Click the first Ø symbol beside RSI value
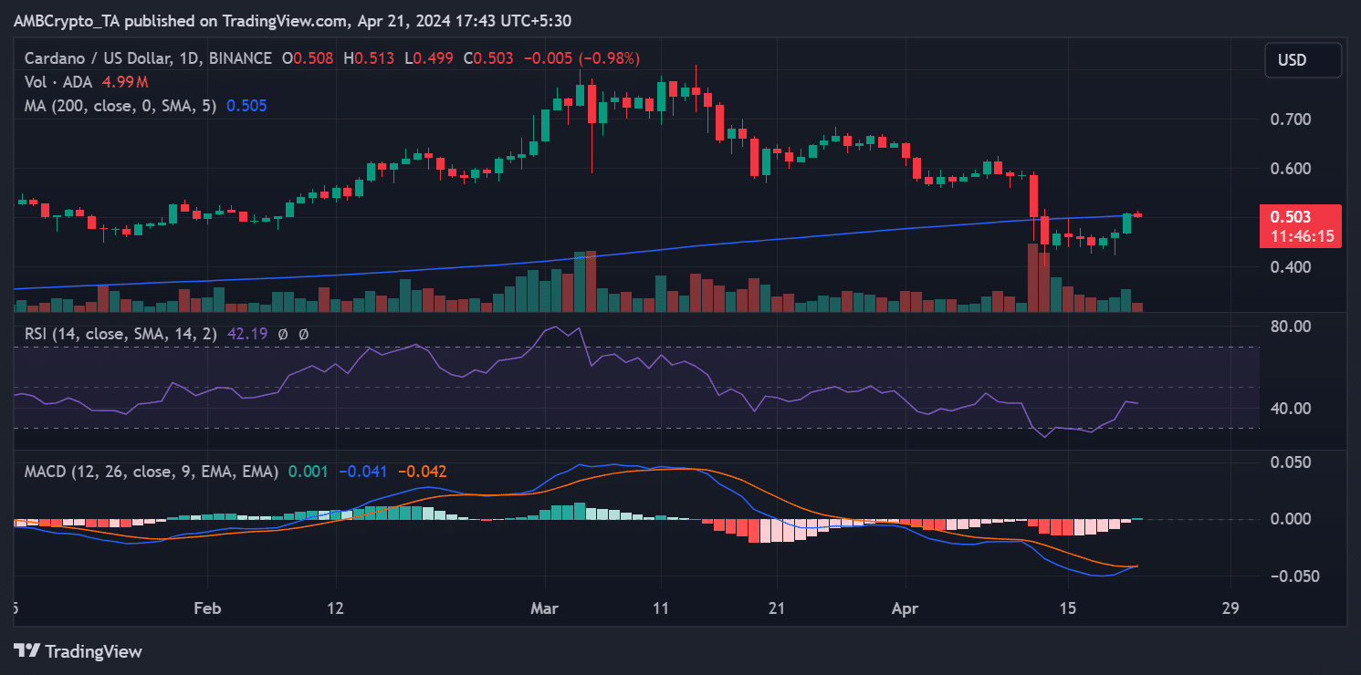This screenshot has height=675, width=1361. pos(282,334)
